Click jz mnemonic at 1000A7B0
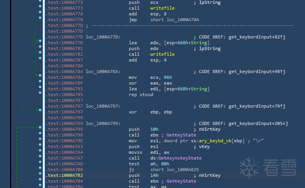 pyautogui.click(x=131, y=170)
